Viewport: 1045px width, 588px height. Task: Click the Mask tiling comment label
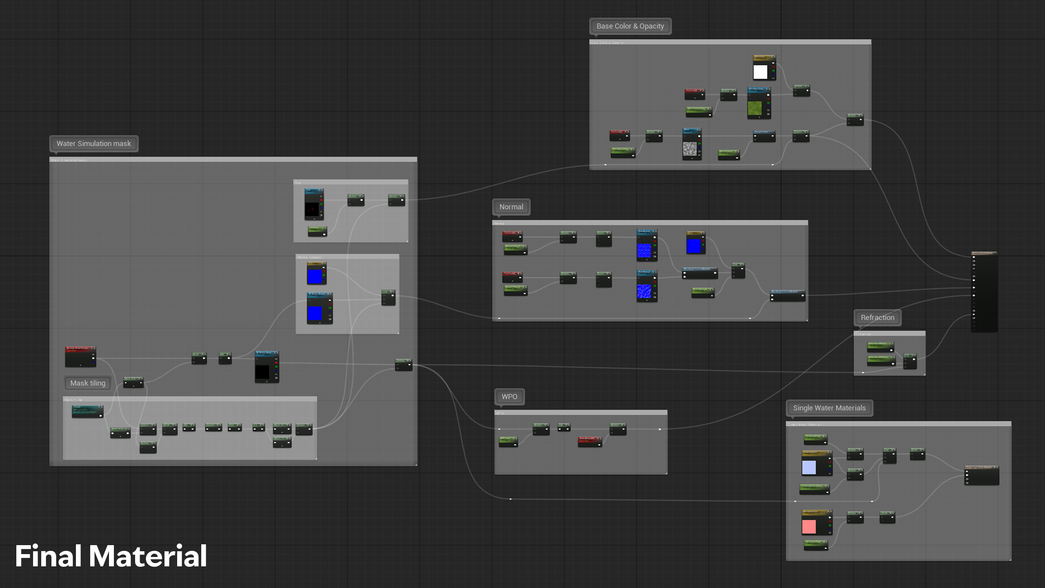[87, 383]
